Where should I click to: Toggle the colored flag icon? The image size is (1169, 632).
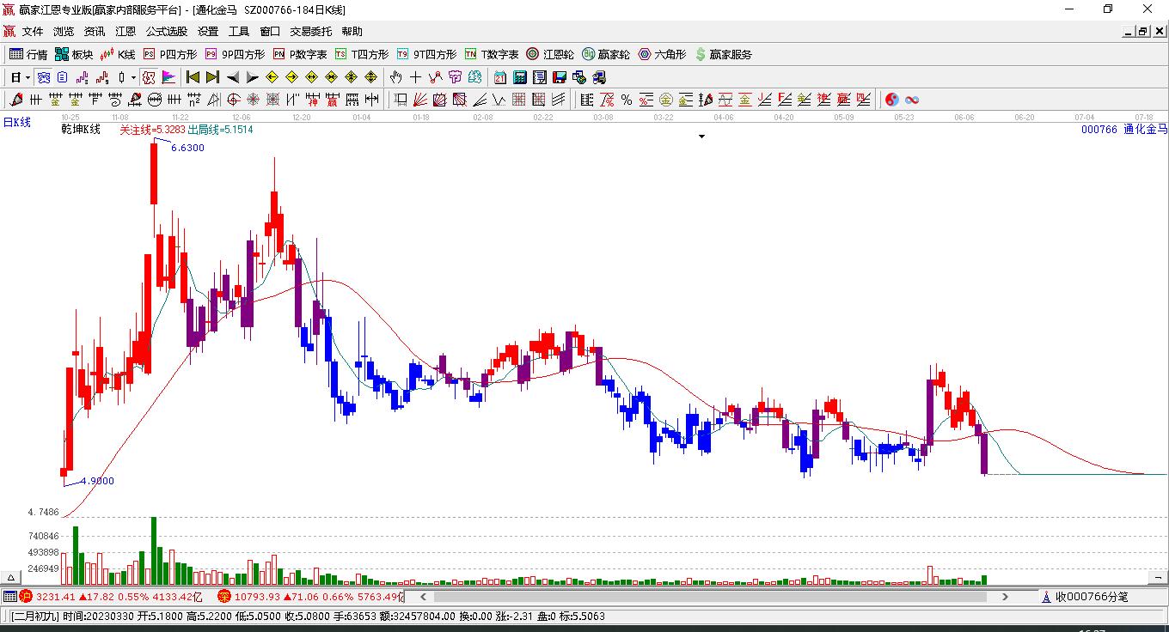[x=168, y=77]
